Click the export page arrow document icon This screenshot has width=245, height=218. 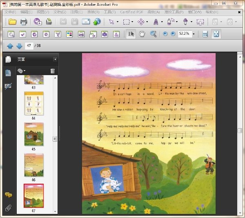click(93, 34)
